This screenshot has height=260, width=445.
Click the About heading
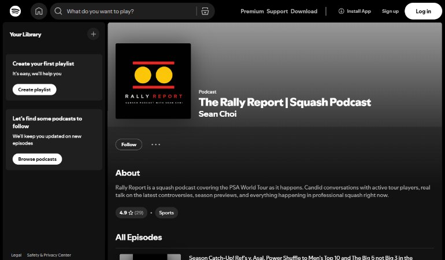128,173
